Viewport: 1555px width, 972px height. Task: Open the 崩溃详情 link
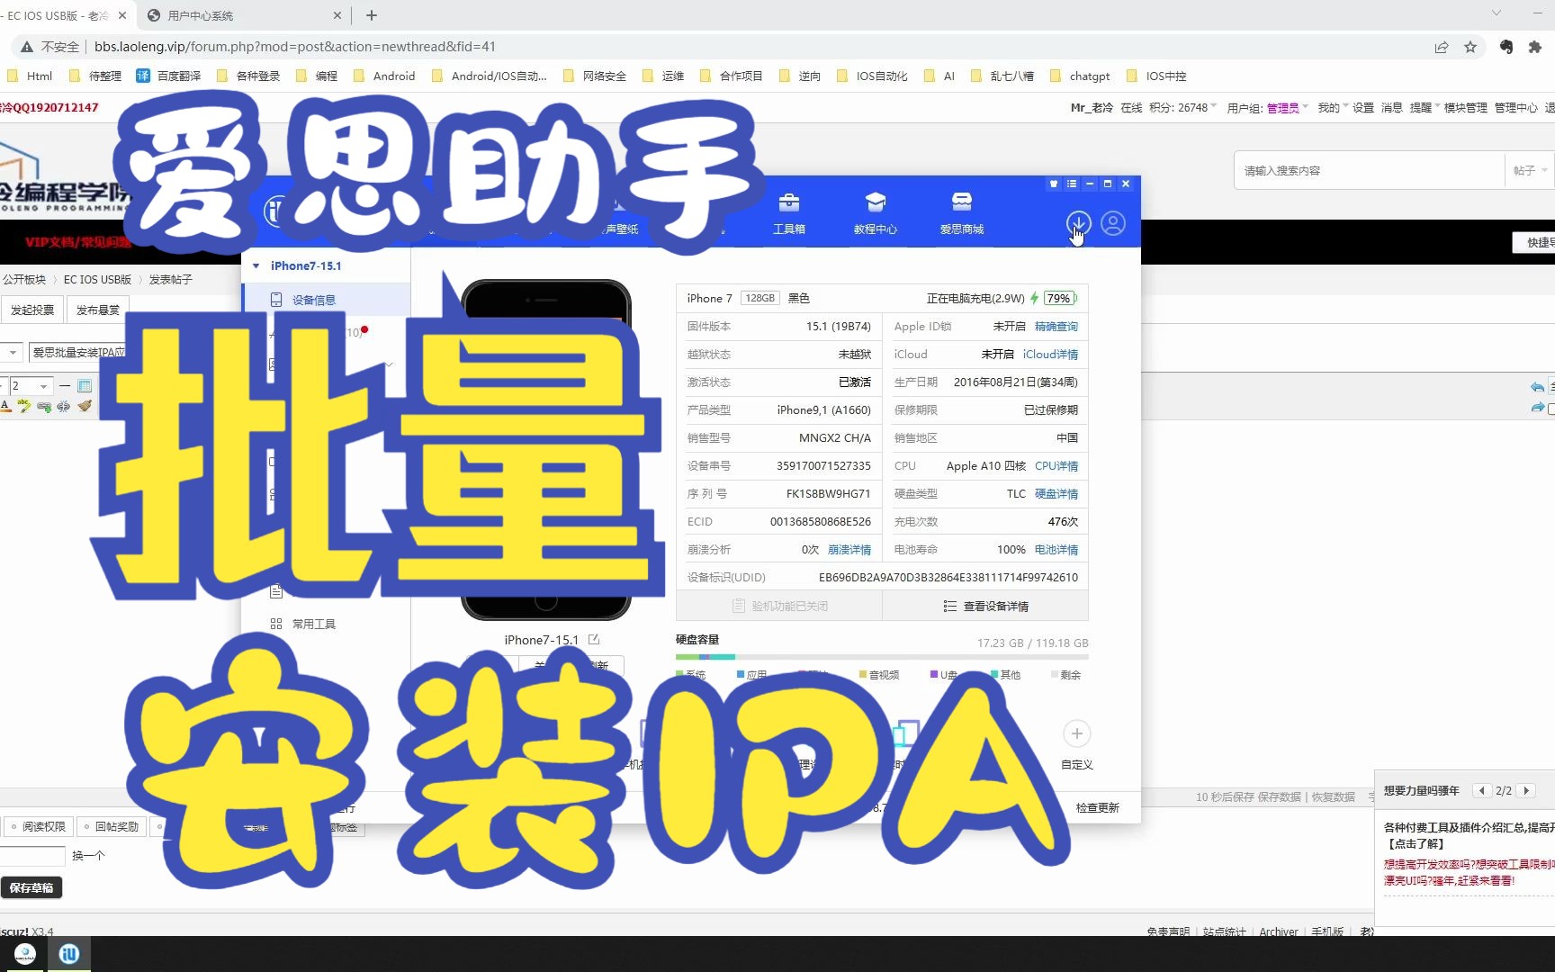click(x=849, y=549)
